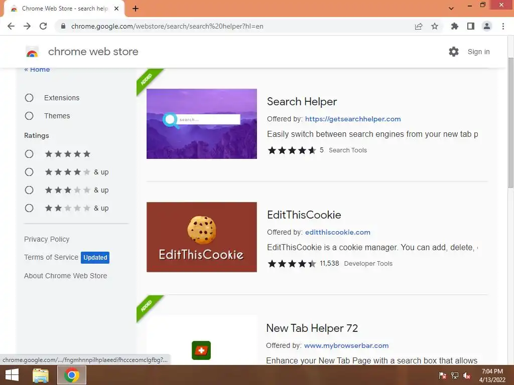The height and width of the screenshot is (385, 514).
Task: Open the browser side panel
Action: coord(471,26)
